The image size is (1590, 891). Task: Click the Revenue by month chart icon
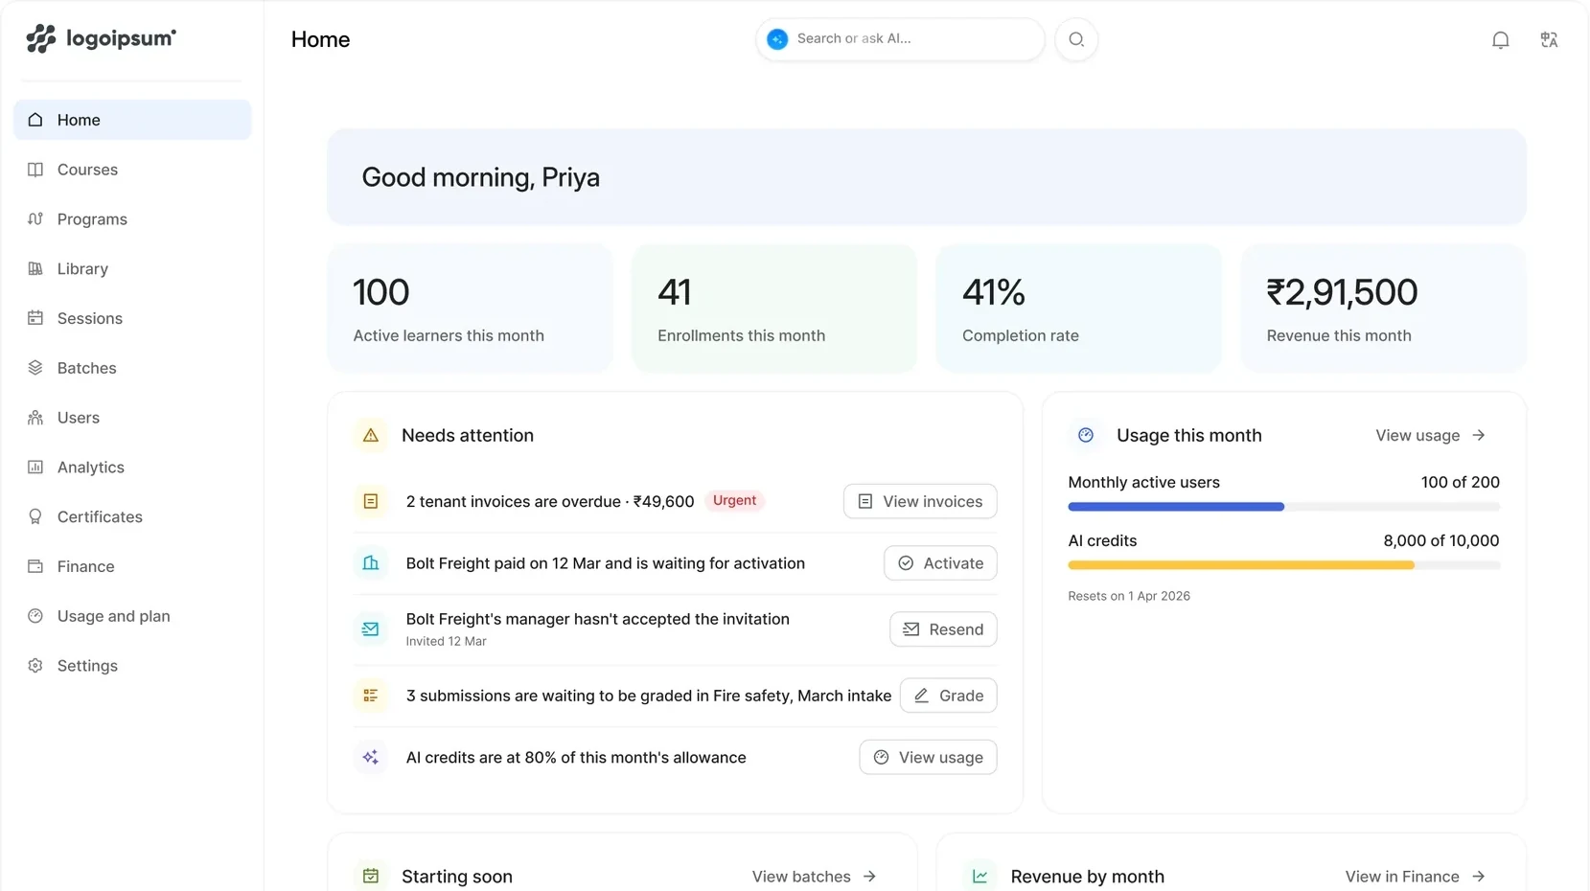click(x=979, y=876)
